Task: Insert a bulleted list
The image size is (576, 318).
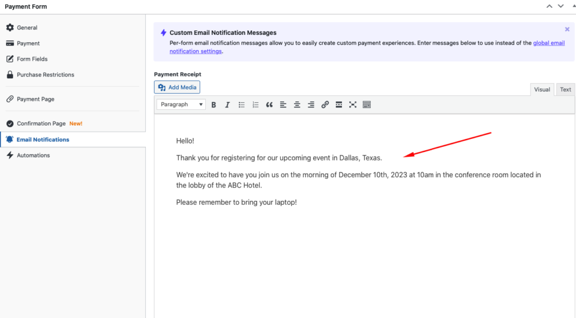Action: pos(242,105)
